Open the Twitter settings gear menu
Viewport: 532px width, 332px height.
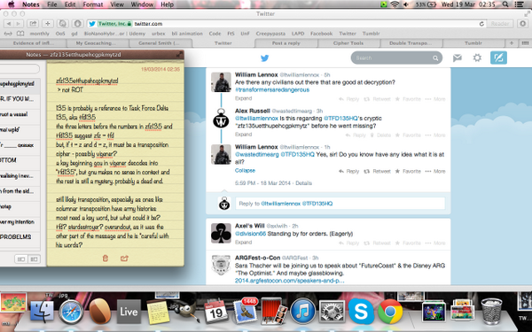pyautogui.click(x=477, y=58)
